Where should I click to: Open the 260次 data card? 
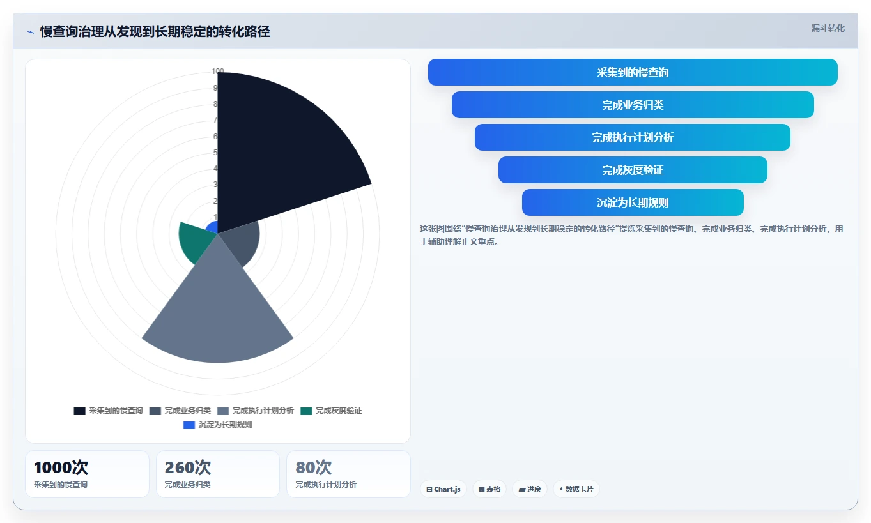[218, 474]
